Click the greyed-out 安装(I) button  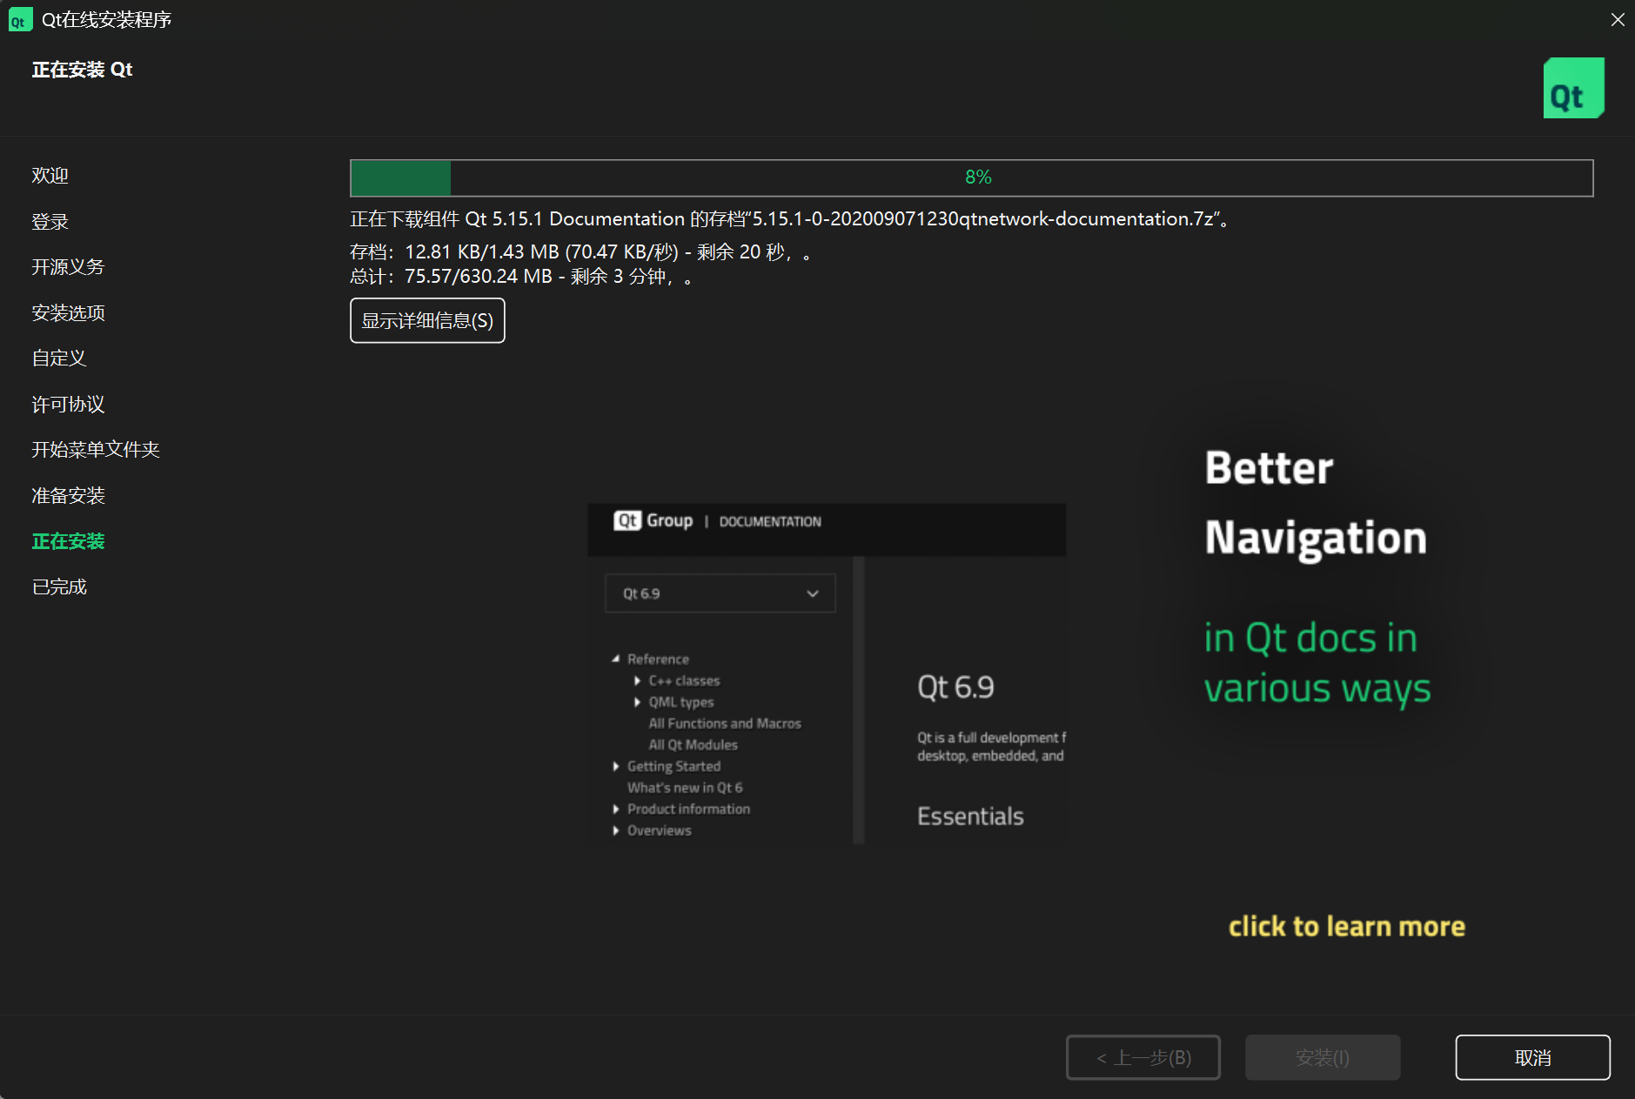click(x=1323, y=1057)
